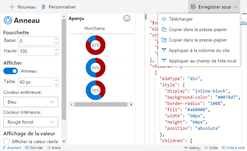Toggle the Anneau display switch

(x=11, y=71)
